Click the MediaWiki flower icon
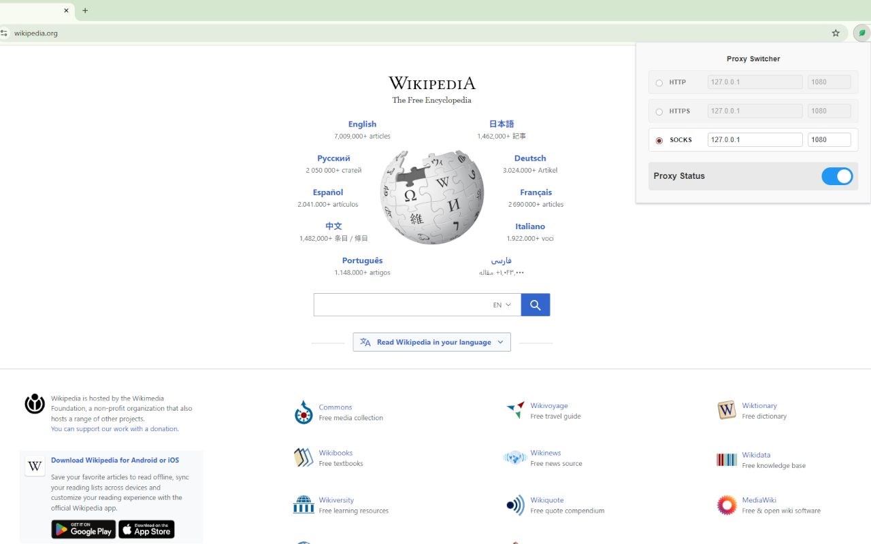The image size is (871, 544). coord(727,505)
